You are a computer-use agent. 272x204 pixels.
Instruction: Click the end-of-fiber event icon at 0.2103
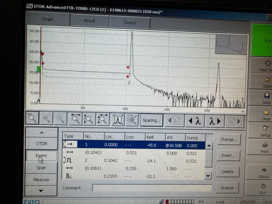pyautogui.click(x=69, y=176)
